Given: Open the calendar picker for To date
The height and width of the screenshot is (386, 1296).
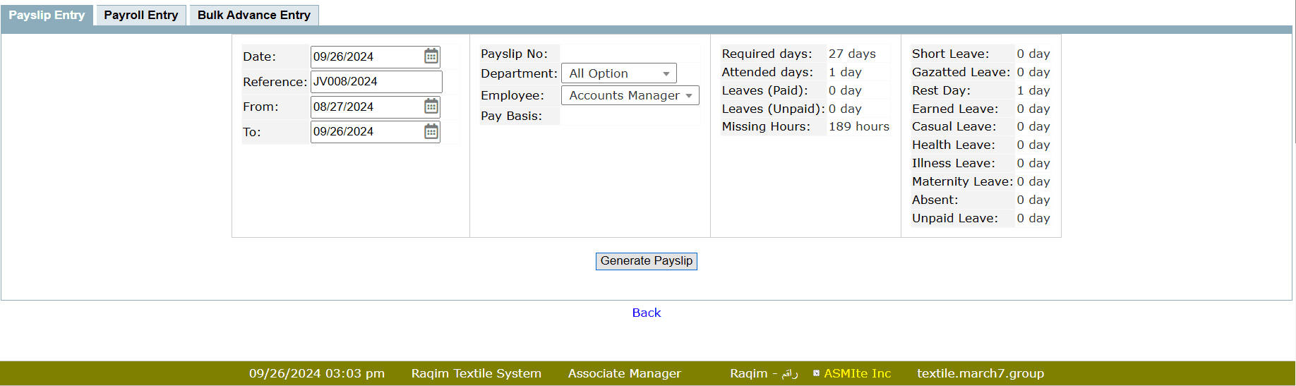Looking at the screenshot, I should (431, 132).
